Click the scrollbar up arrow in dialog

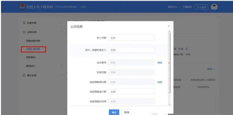tap(170, 32)
